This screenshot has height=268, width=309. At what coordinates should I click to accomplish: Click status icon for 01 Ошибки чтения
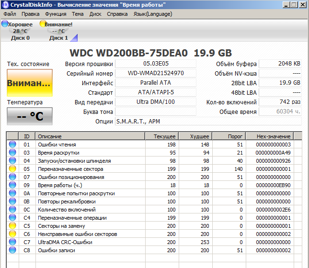[x=12, y=145]
